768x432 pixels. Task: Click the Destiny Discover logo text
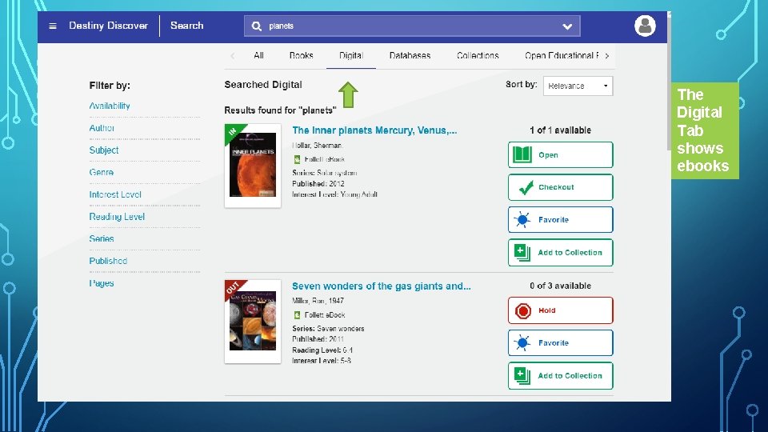coord(108,26)
